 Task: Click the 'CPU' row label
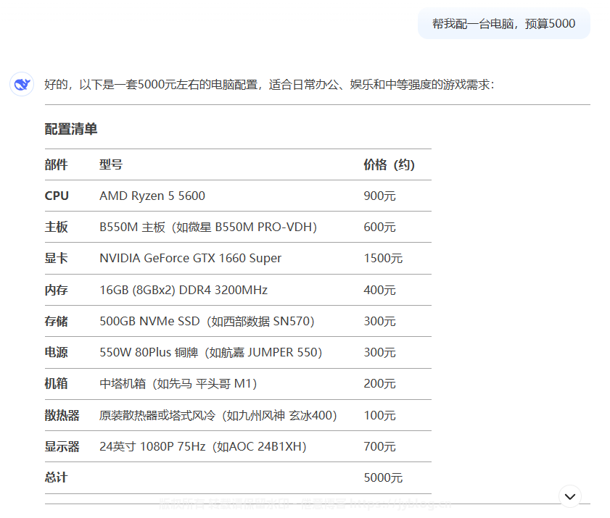coord(57,196)
